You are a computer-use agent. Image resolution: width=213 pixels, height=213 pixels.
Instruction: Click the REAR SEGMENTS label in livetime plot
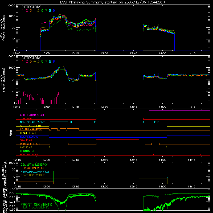point(35,207)
